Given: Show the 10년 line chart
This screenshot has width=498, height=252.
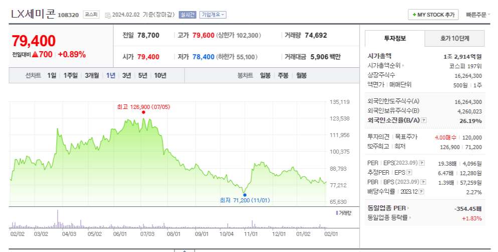Looking at the screenshot, I should pyautogui.click(x=160, y=76).
